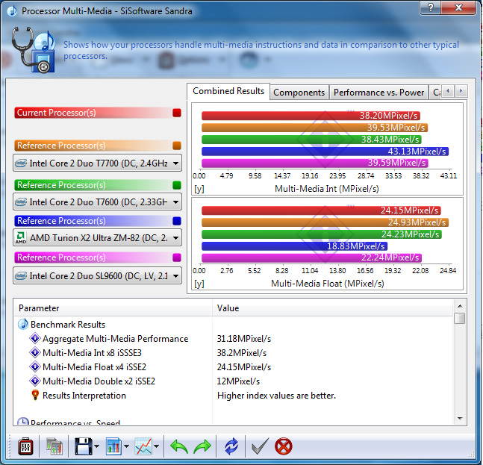
Task: Click the help question mark button
Action: click(x=430, y=7)
